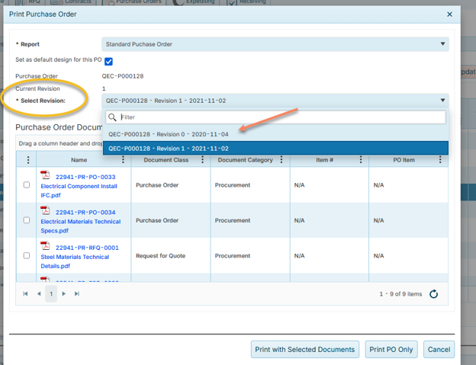
Task: Sort by PO Item column header
Action: [x=404, y=160]
